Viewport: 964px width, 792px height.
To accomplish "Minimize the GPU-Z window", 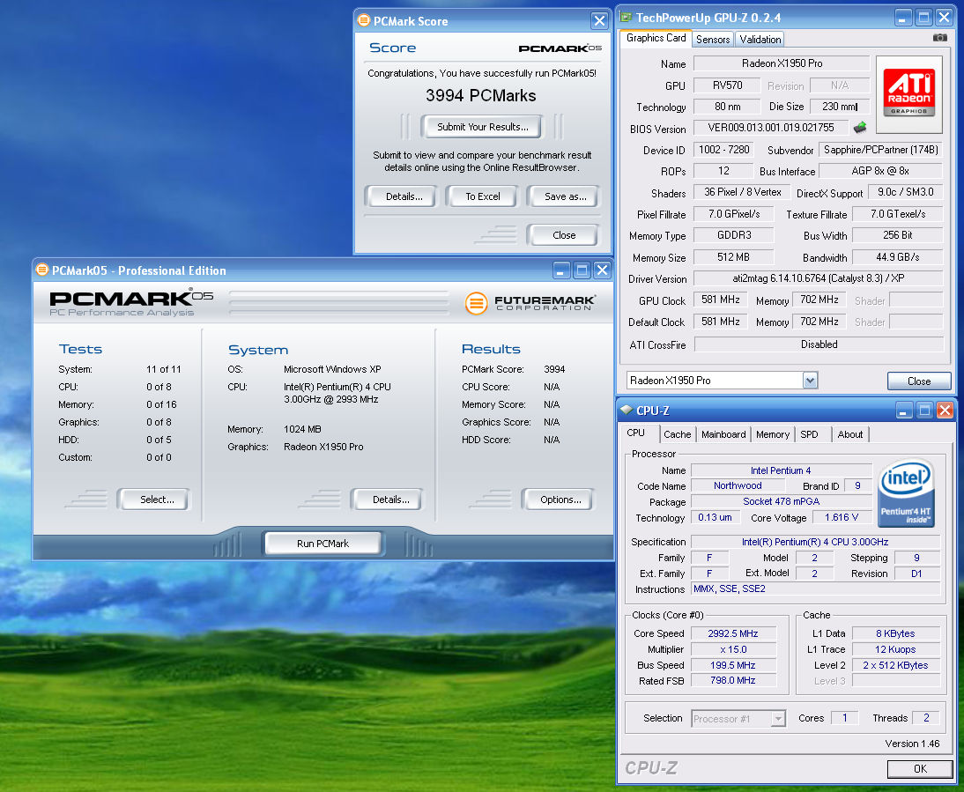I will (902, 18).
